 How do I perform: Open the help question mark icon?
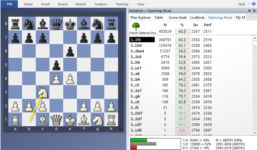coord(254,4)
